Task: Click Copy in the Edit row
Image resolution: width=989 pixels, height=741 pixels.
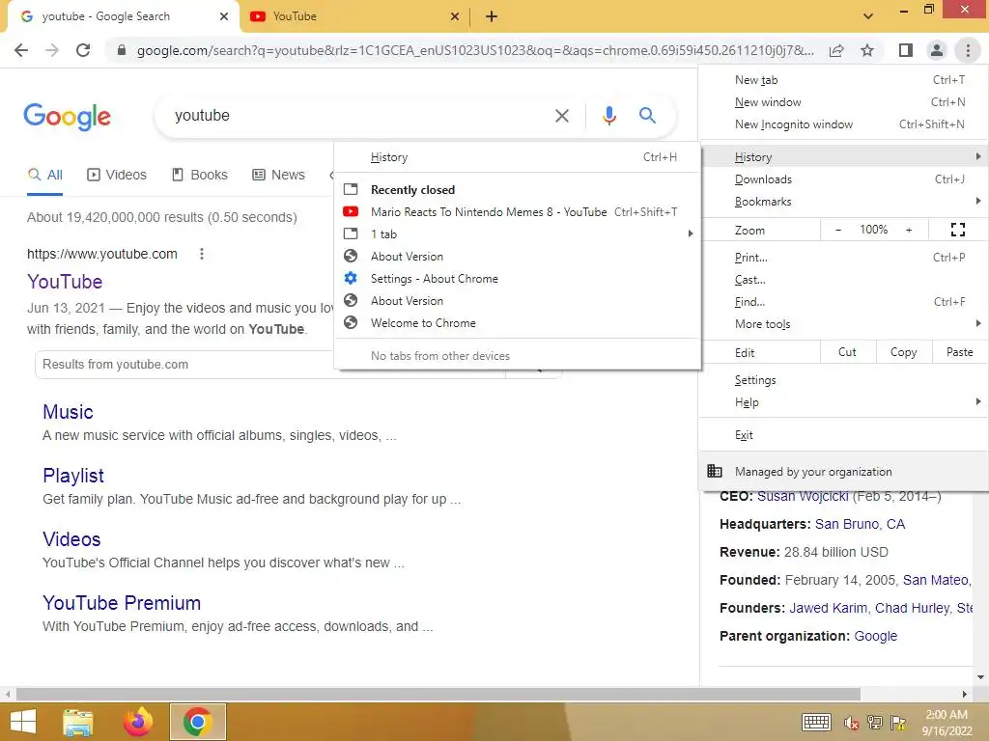Action: click(x=903, y=352)
